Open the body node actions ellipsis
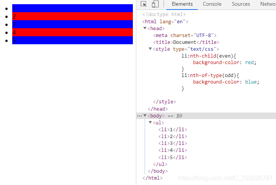276x185 pixels. [139, 116]
